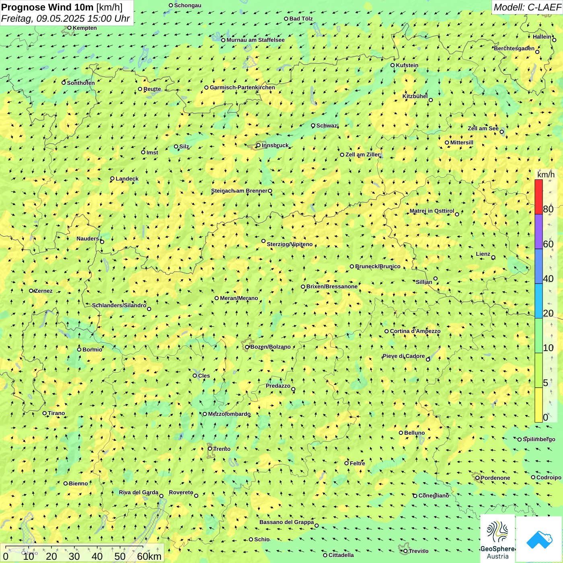
Task: Click the cyan 20 km/h legend color
Action: (538, 301)
